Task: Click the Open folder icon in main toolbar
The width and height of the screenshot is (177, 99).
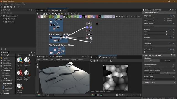Action: click(x=8, y=7)
